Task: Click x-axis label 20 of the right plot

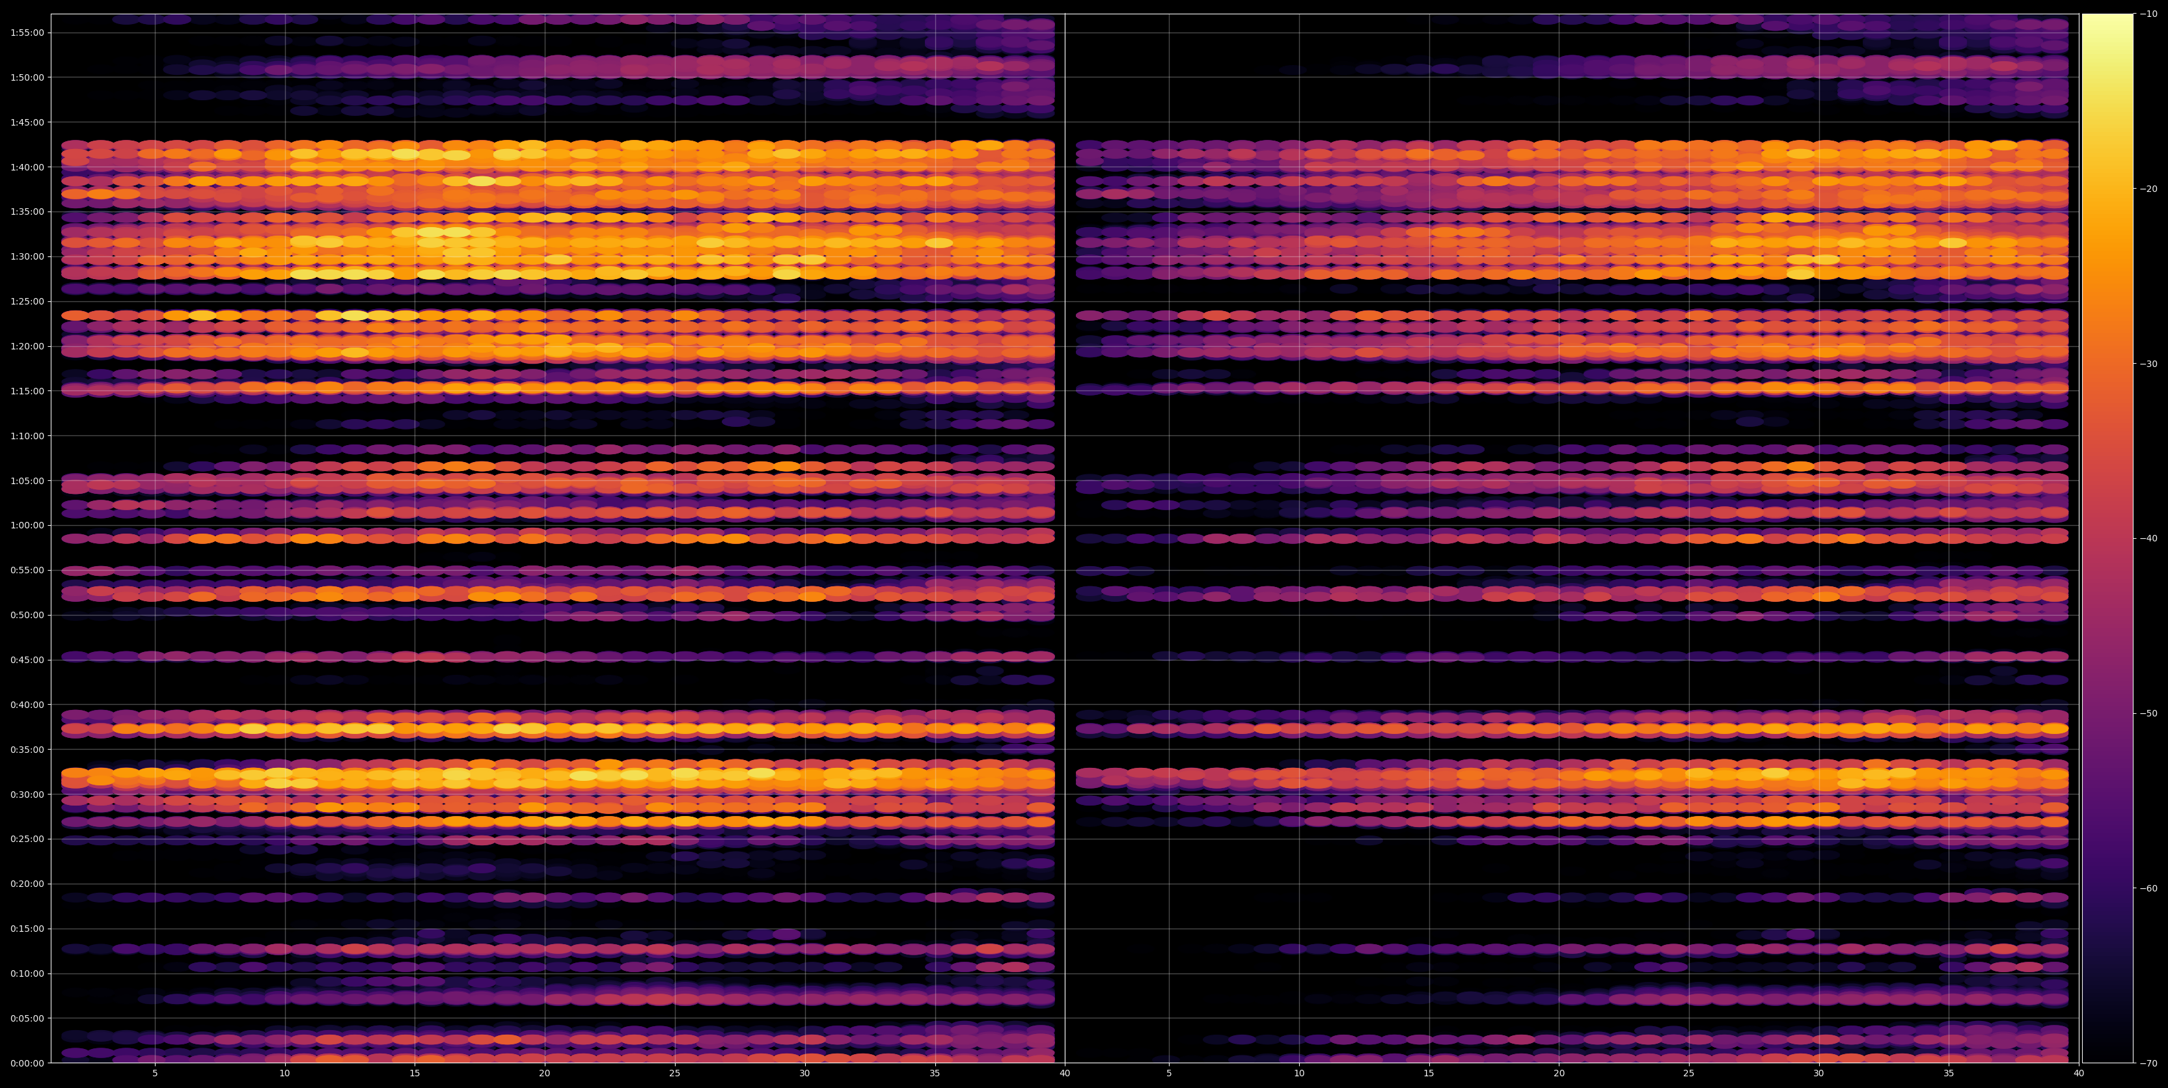Action: (x=1559, y=1073)
